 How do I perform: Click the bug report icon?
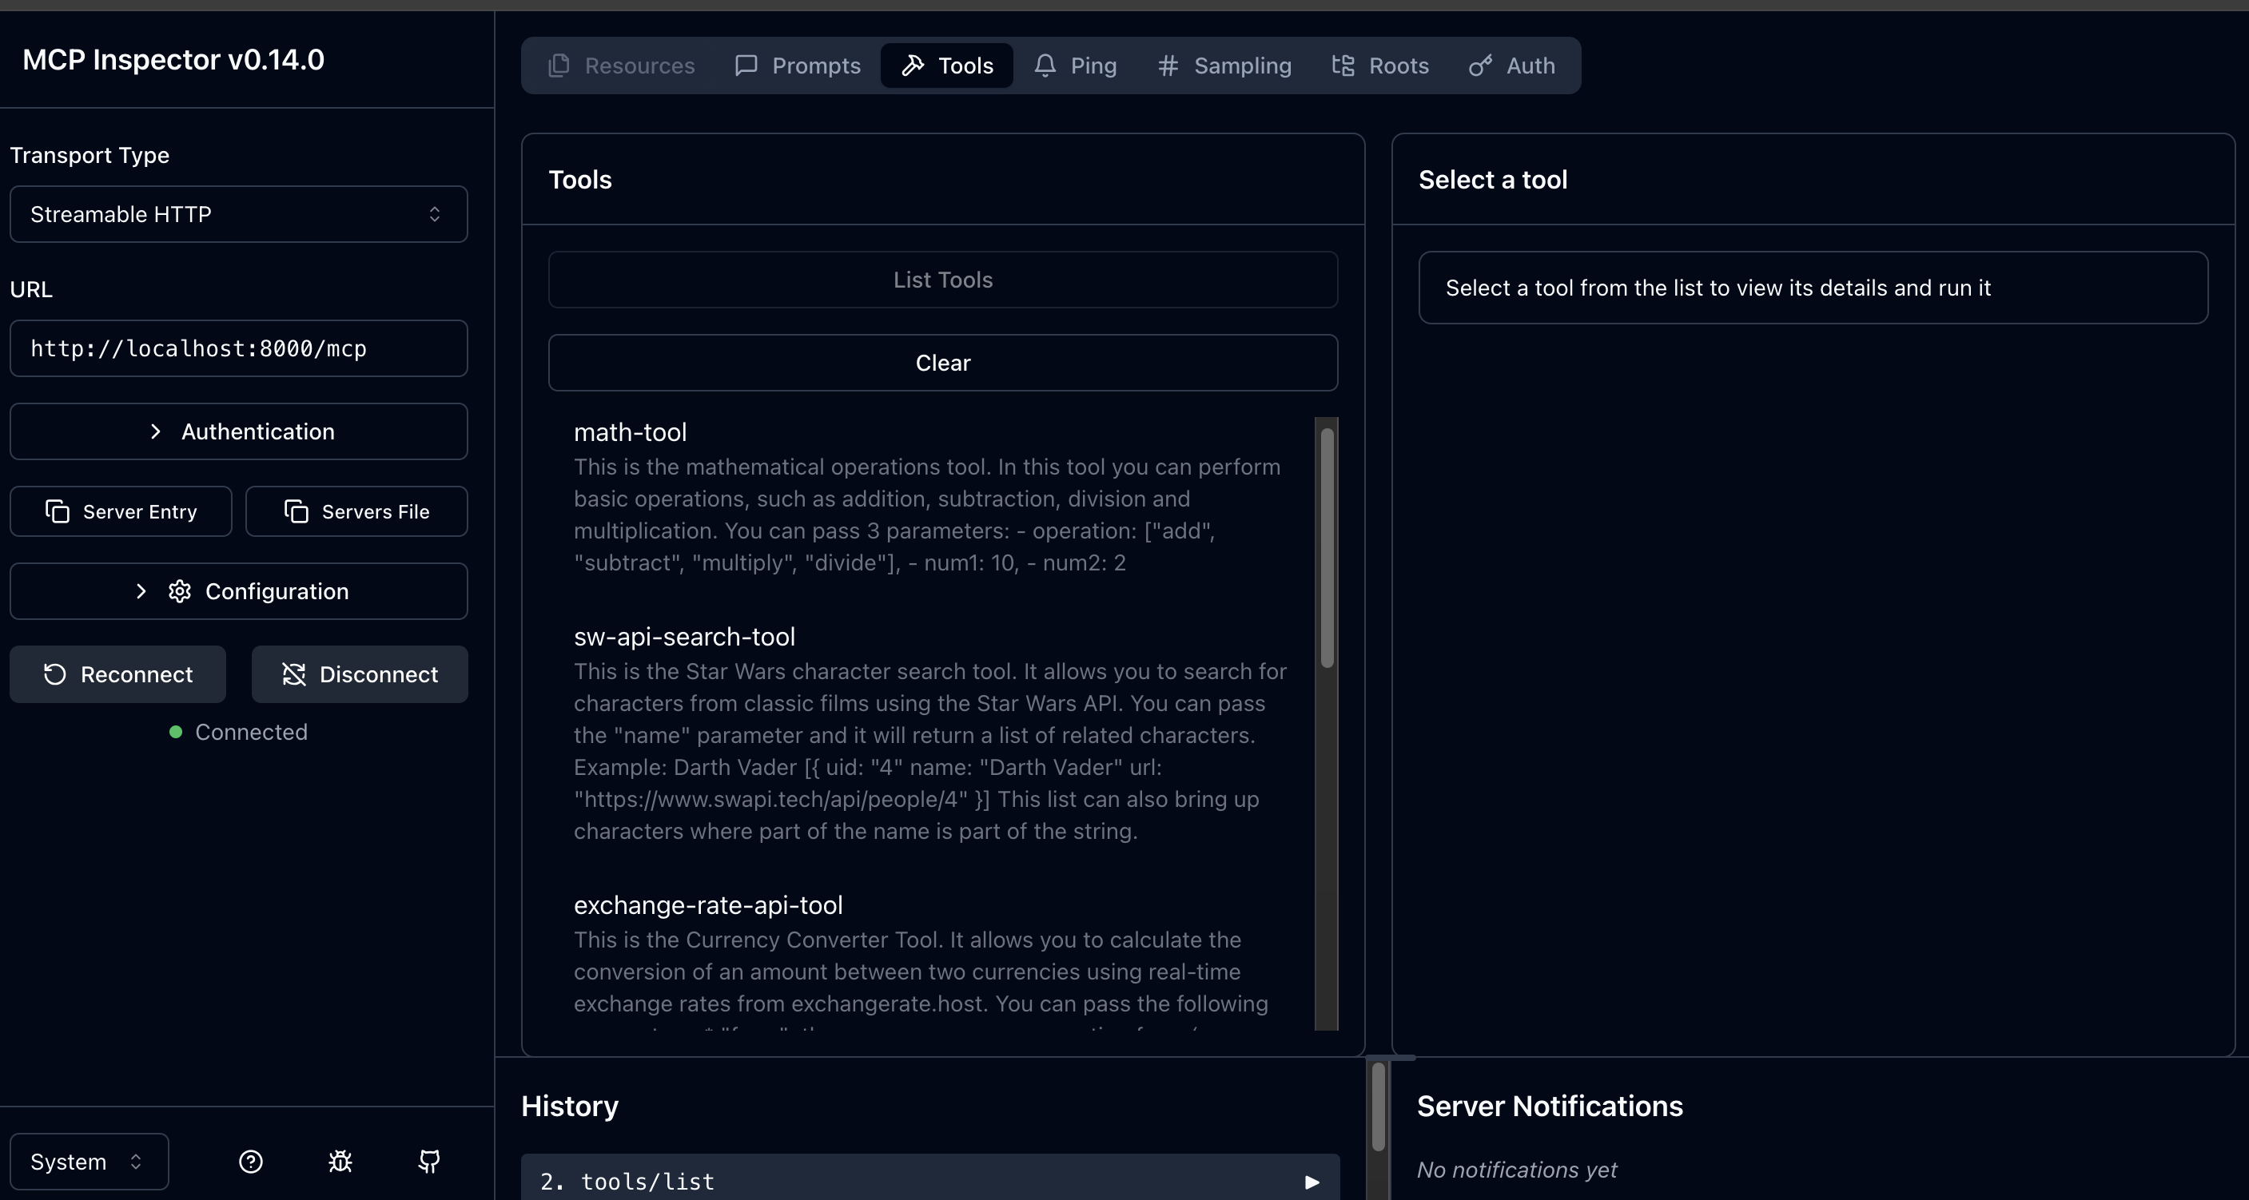(x=340, y=1161)
